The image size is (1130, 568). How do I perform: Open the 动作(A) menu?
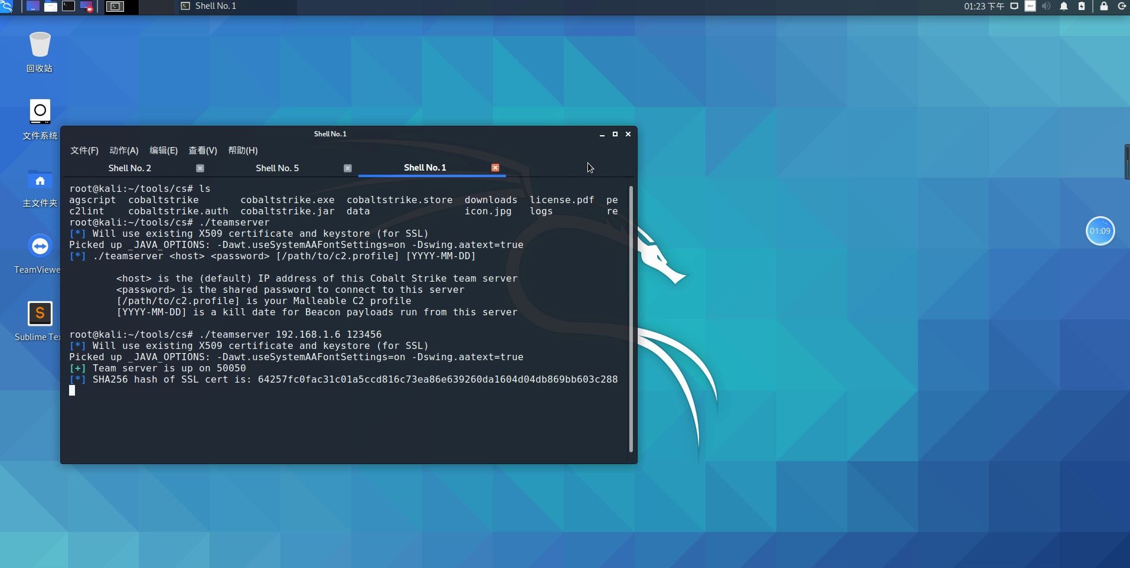(124, 151)
